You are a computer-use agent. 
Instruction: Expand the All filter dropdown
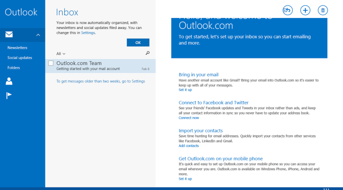point(61,54)
